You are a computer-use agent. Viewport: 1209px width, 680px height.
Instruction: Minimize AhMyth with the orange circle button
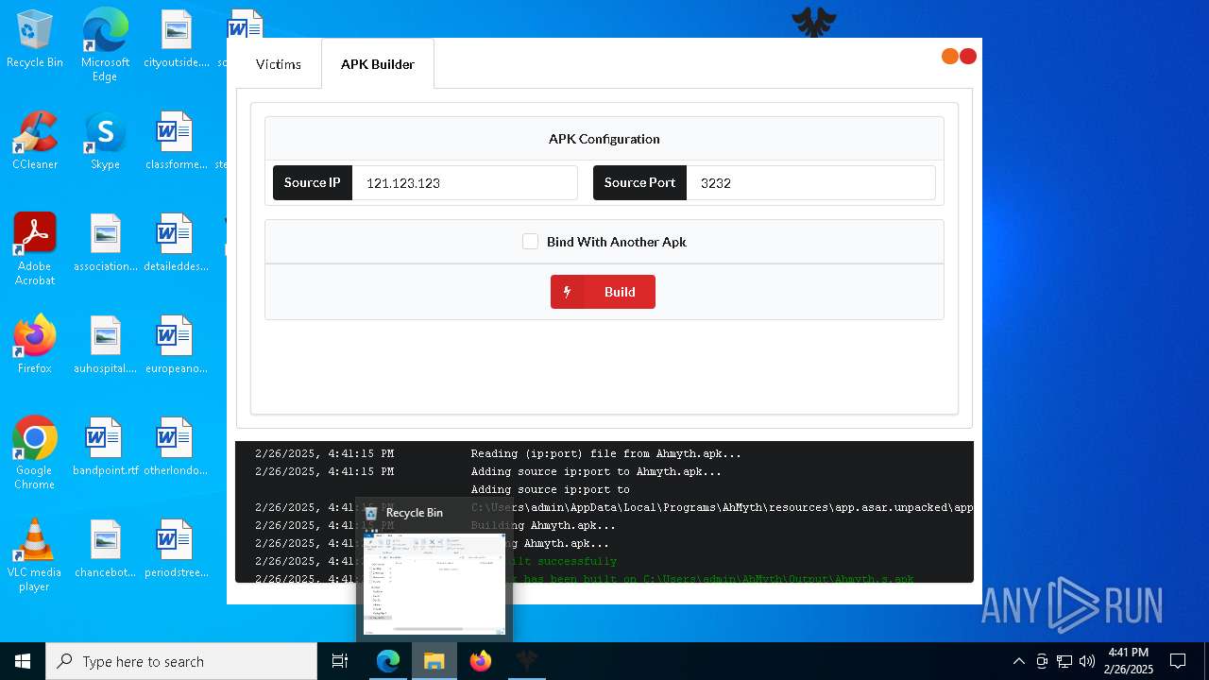[950, 57]
